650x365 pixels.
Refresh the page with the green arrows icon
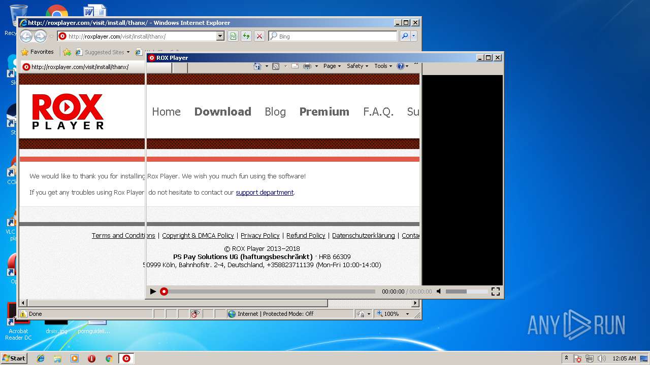[246, 36]
